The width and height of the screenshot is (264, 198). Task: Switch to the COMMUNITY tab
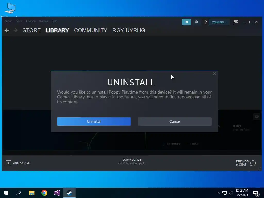(x=90, y=30)
